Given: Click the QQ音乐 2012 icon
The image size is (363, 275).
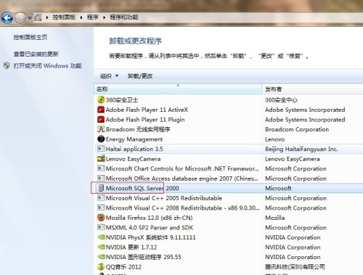Looking at the screenshot, I should click(101, 267).
